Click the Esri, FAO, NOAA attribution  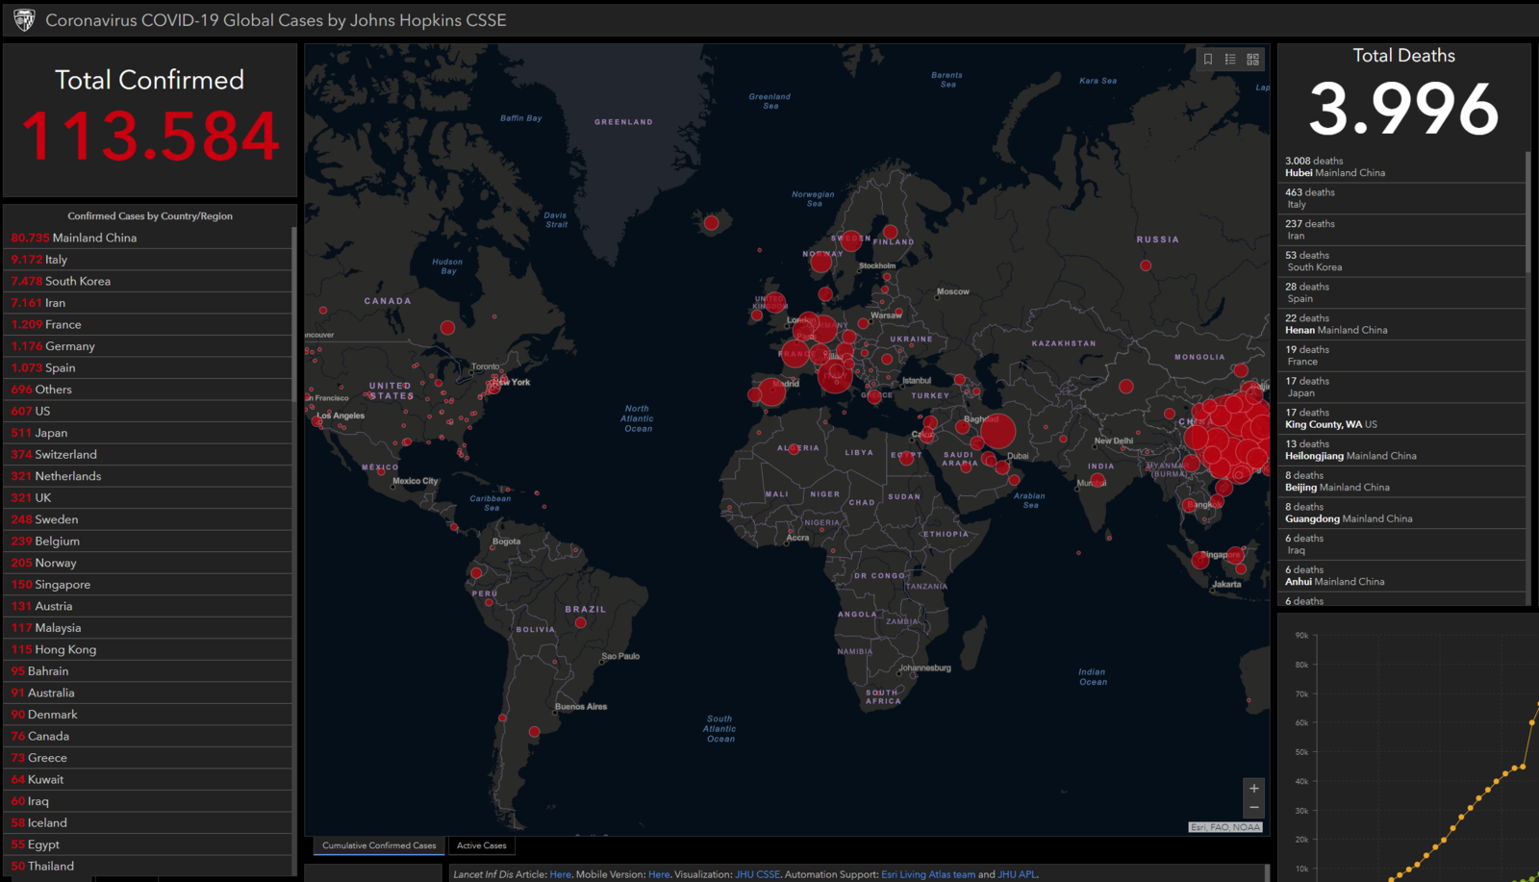pos(1225,827)
